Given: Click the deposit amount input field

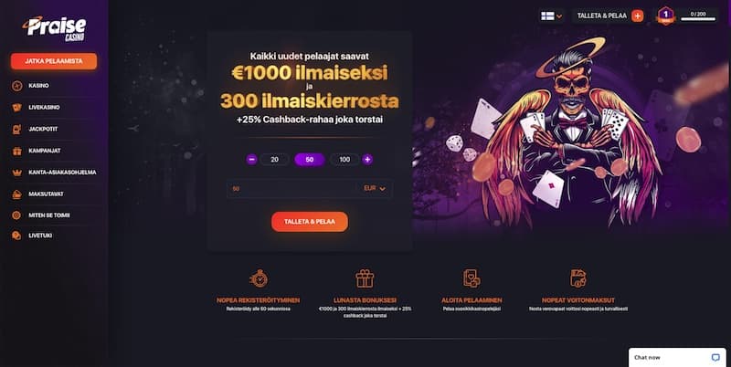Looking at the screenshot, I should [x=310, y=189].
